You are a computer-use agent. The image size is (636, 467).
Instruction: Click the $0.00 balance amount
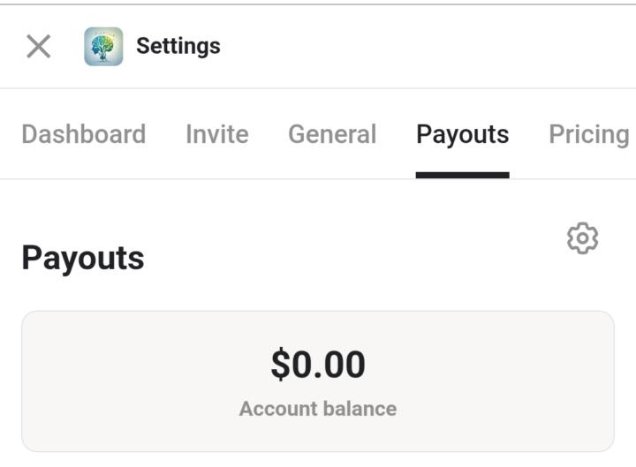(x=318, y=365)
